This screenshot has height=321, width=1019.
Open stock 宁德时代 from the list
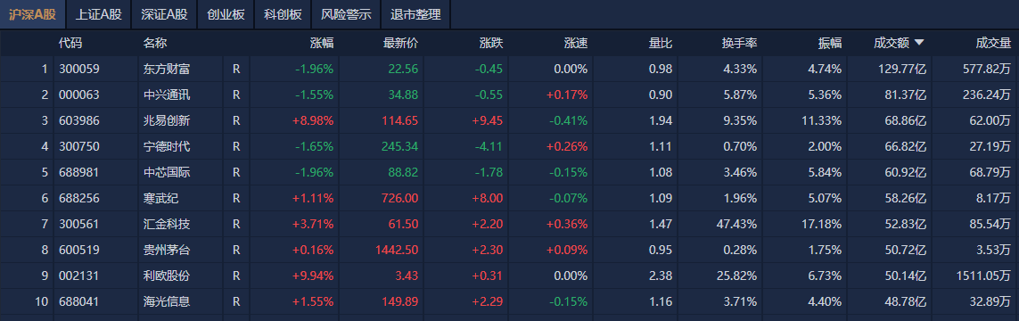tap(167, 147)
